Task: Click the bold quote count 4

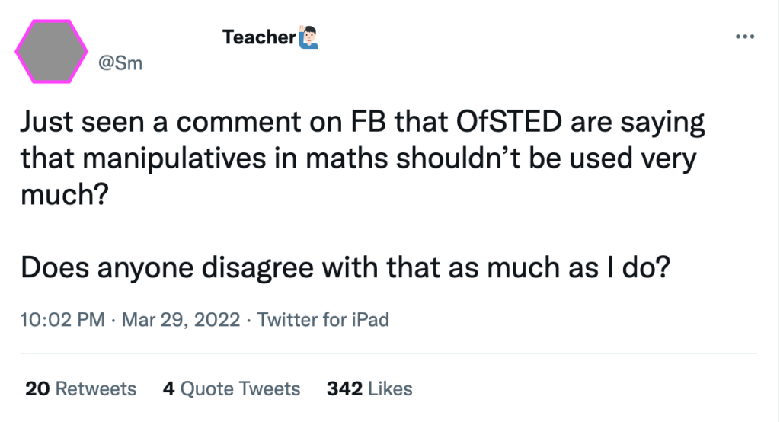Action: (x=168, y=388)
